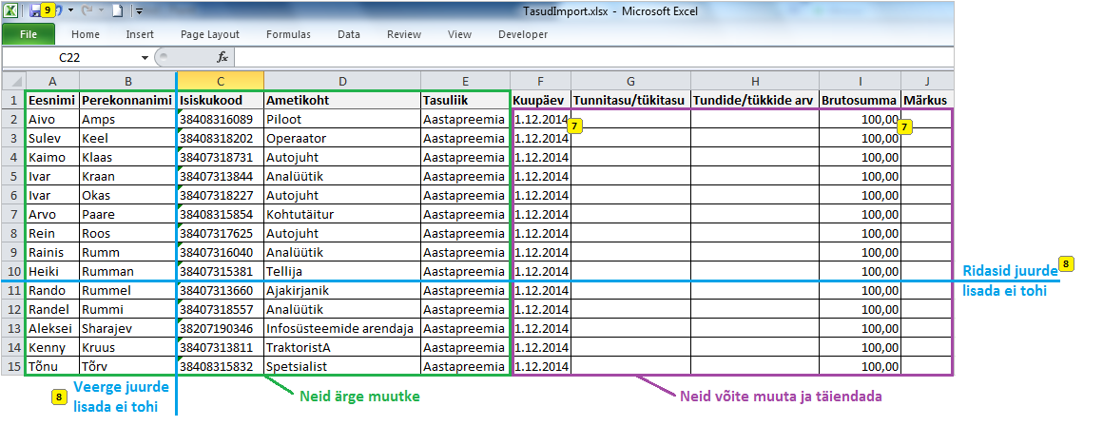Switch to the Formulas ribbon tab
The image size is (1103, 426).
pyautogui.click(x=288, y=34)
